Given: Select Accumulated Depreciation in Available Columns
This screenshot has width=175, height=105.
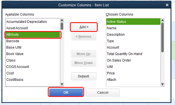Looking at the screenshot, I should point(27,22).
